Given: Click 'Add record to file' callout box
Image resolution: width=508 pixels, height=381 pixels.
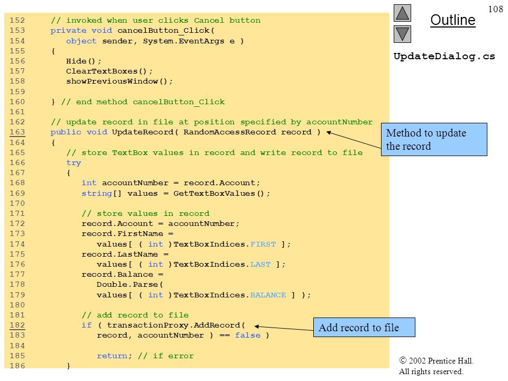Looking at the screenshot, I should [x=364, y=328].
